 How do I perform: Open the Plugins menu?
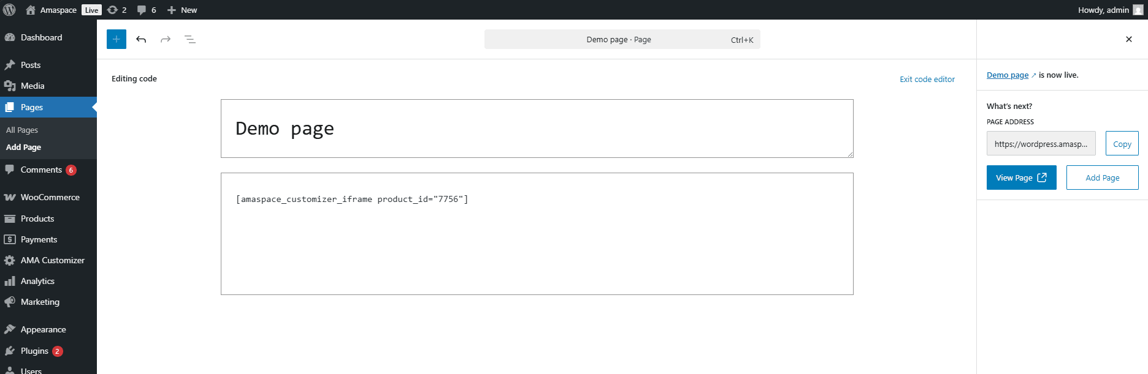34,351
